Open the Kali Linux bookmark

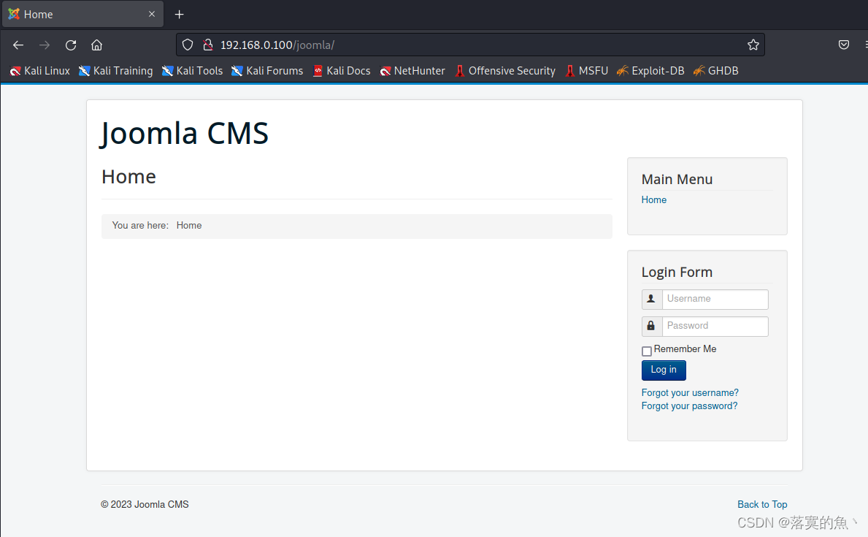(x=40, y=71)
